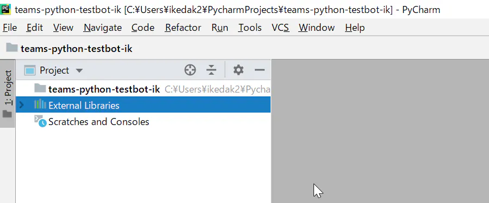
Task: Hide the Project panel with minus icon
Action: pyautogui.click(x=260, y=70)
